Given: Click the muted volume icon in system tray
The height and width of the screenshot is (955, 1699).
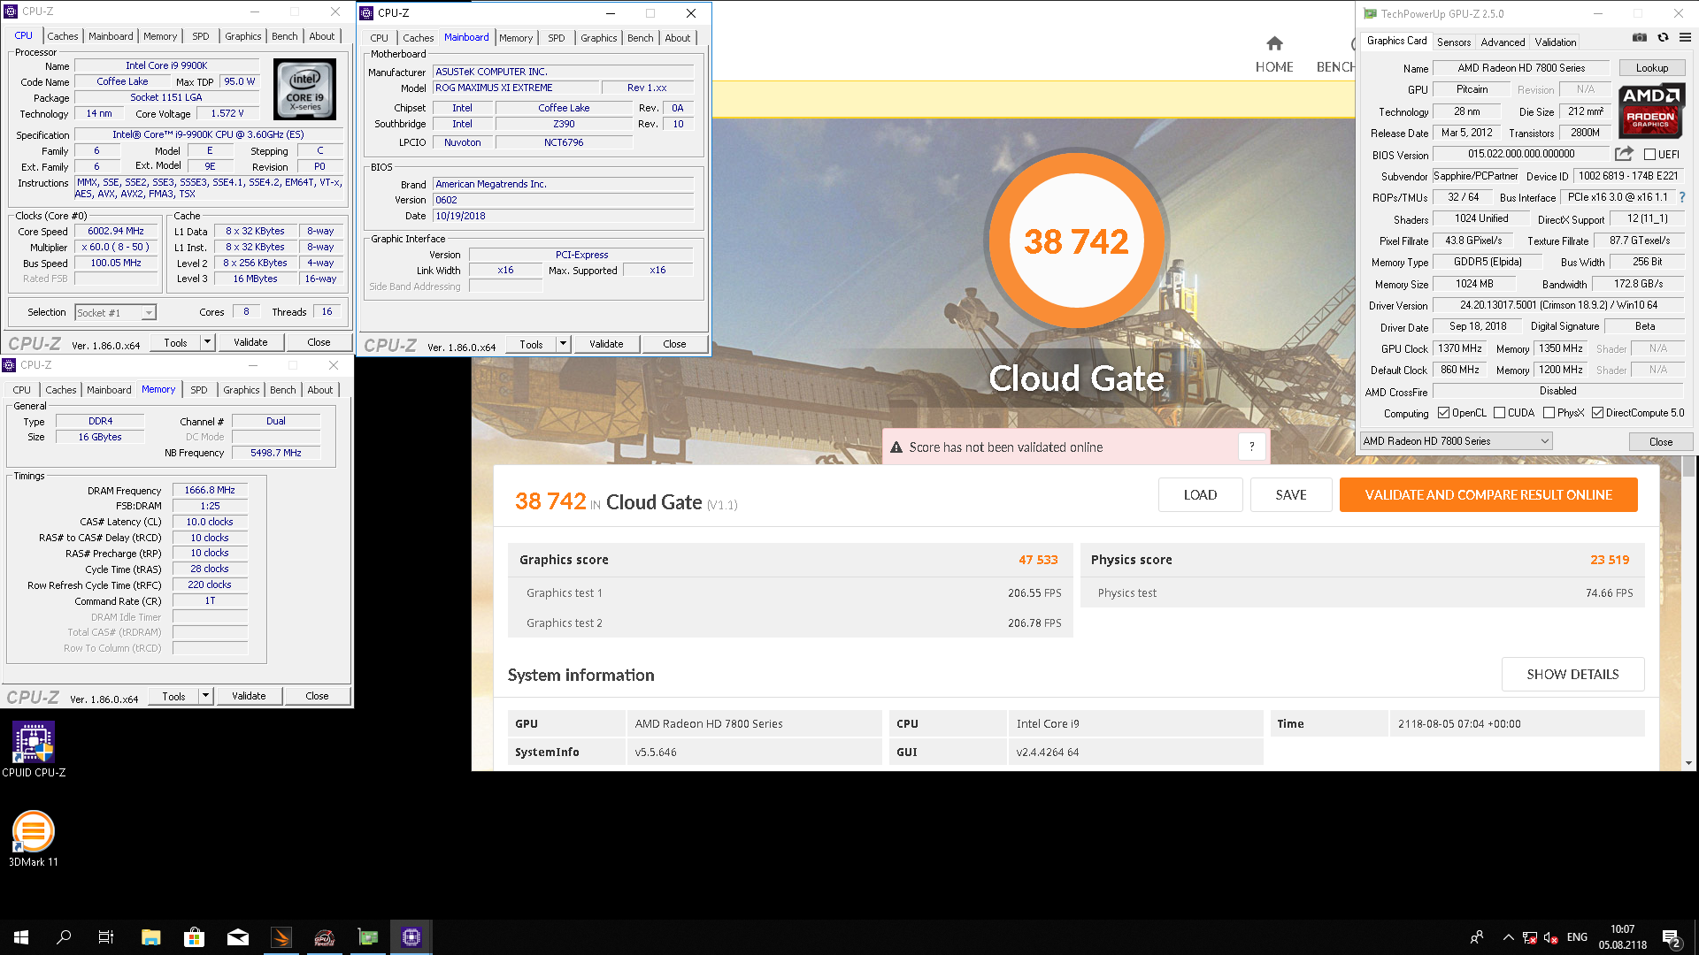Looking at the screenshot, I should (x=1550, y=937).
